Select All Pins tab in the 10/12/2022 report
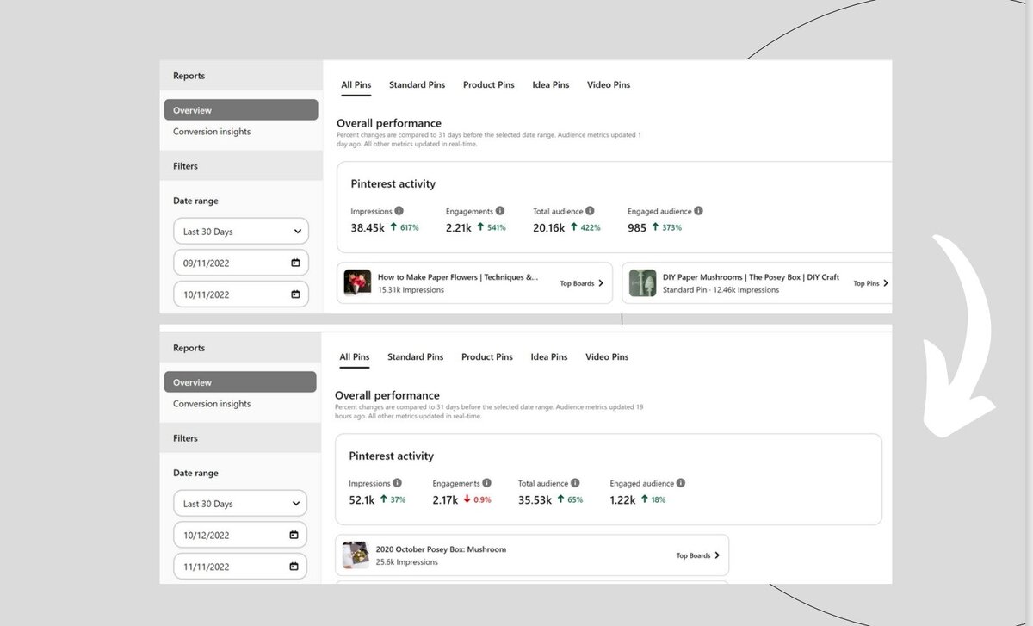 point(355,357)
